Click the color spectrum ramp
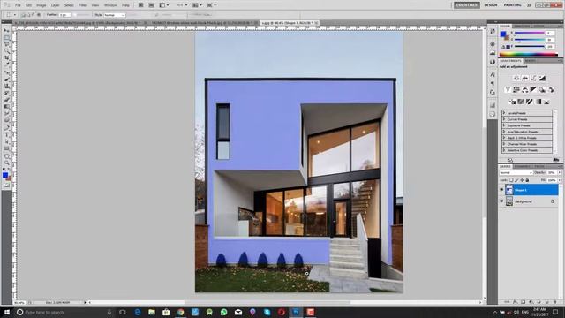The width and height of the screenshot is (565, 318). coord(529,55)
